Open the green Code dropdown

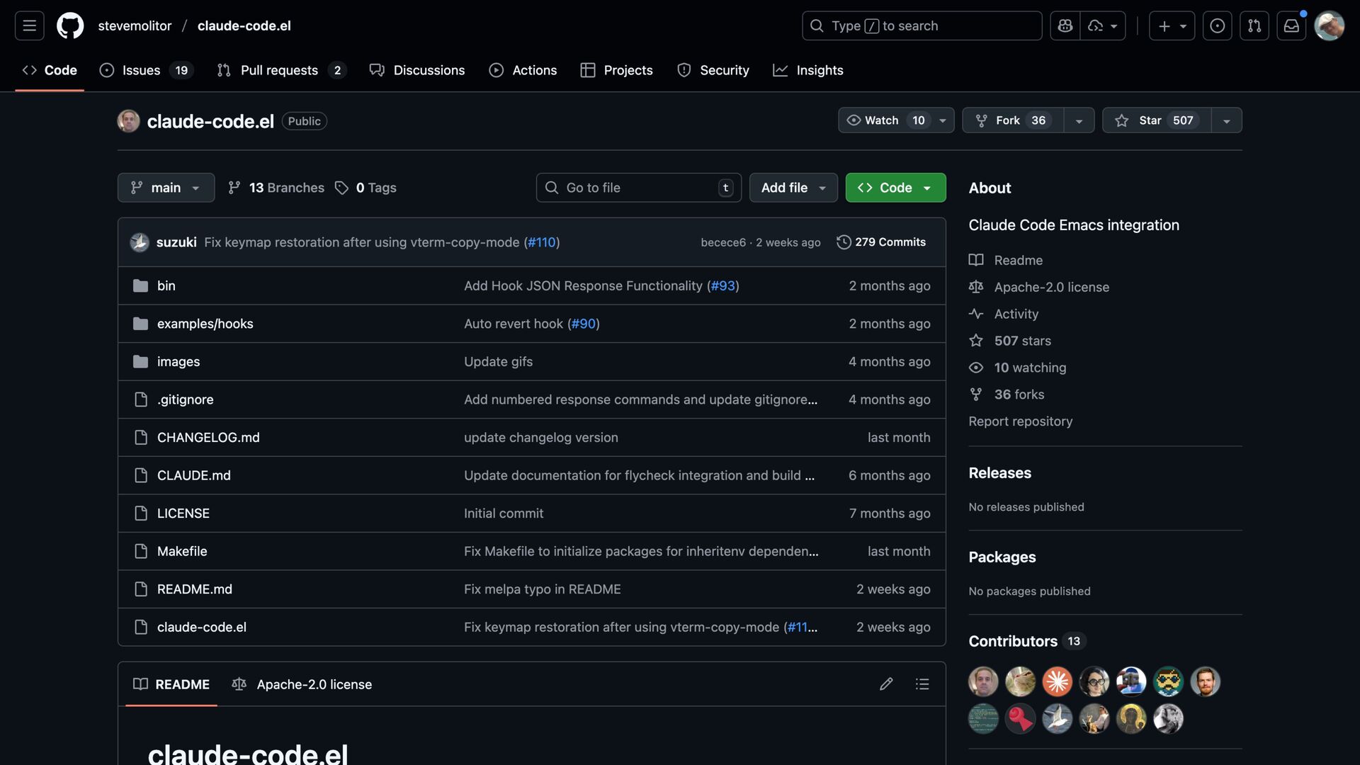pos(895,188)
